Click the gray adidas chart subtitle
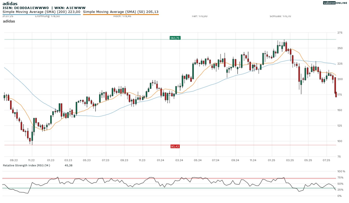Screen dimensions: 349x203 coord(9,21)
